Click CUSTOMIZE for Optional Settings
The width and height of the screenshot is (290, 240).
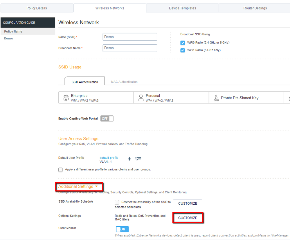tap(188, 218)
